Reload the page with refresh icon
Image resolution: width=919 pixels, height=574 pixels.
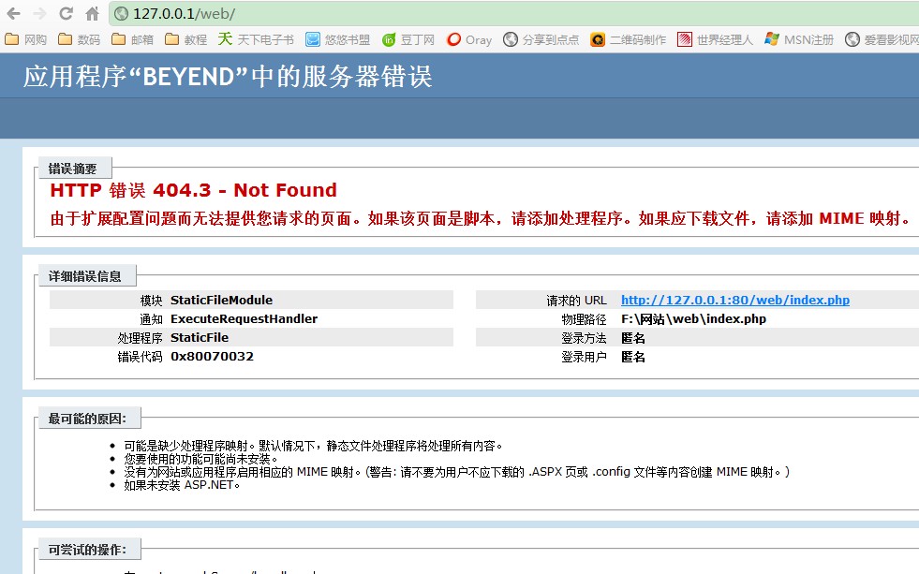67,13
